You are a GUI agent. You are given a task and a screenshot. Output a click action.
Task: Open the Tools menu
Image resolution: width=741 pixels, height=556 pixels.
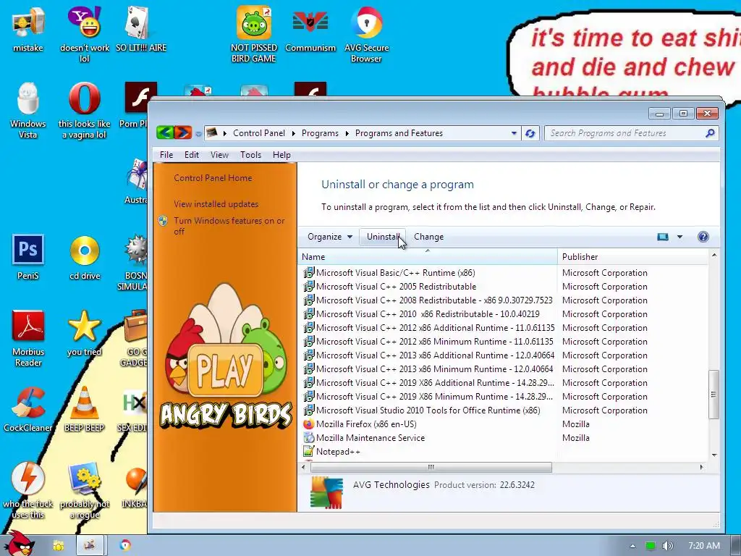tap(250, 155)
